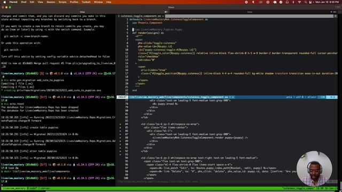
Task: Click the headphones icon in menu bar
Action: point(287,2)
